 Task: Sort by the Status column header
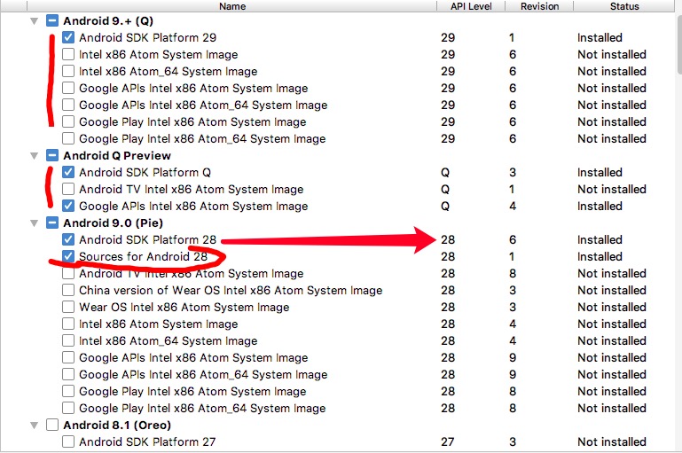pyautogui.click(x=624, y=6)
